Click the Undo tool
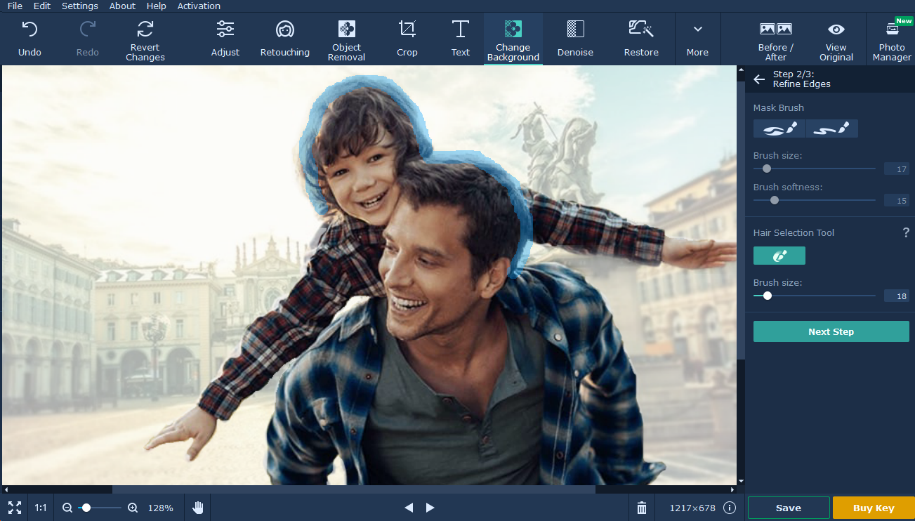The width and height of the screenshot is (915, 521). tap(29, 39)
